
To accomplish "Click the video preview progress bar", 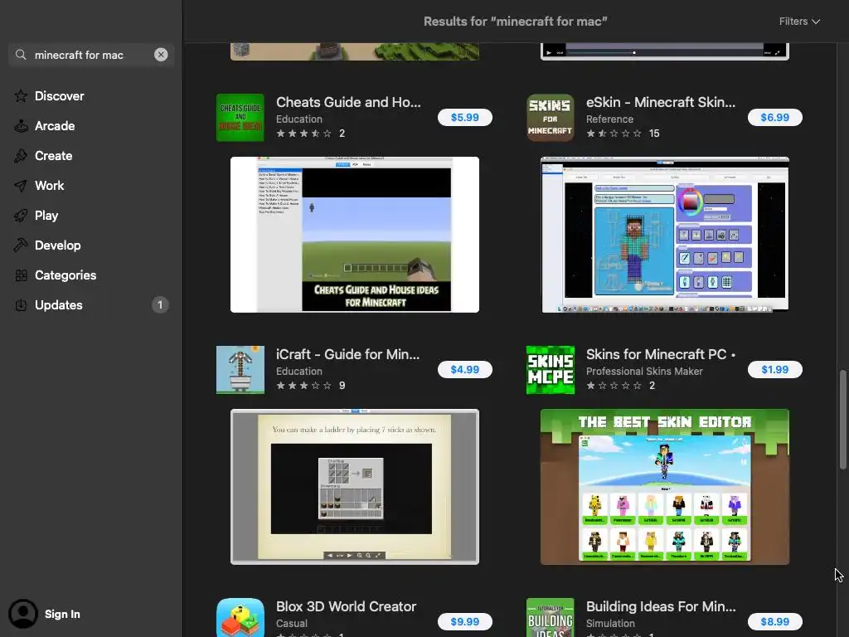I will tap(664, 52).
